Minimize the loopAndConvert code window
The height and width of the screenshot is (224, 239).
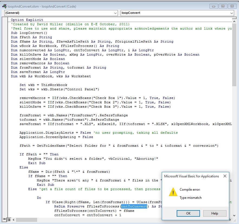pyautogui.click(x=214, y=6)
